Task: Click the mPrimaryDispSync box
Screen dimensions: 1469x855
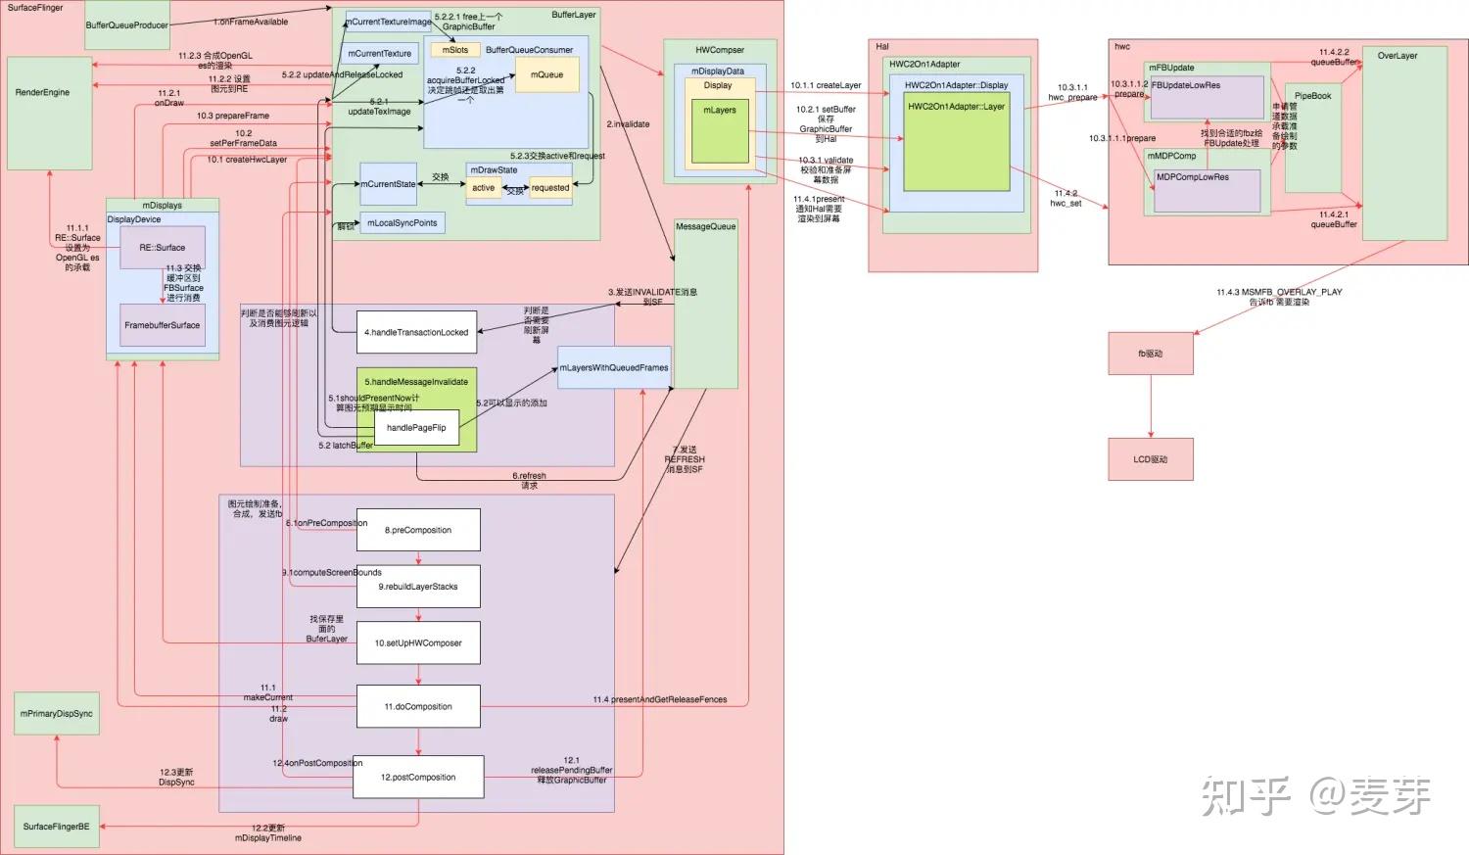Action: click(x=57, y=714)
